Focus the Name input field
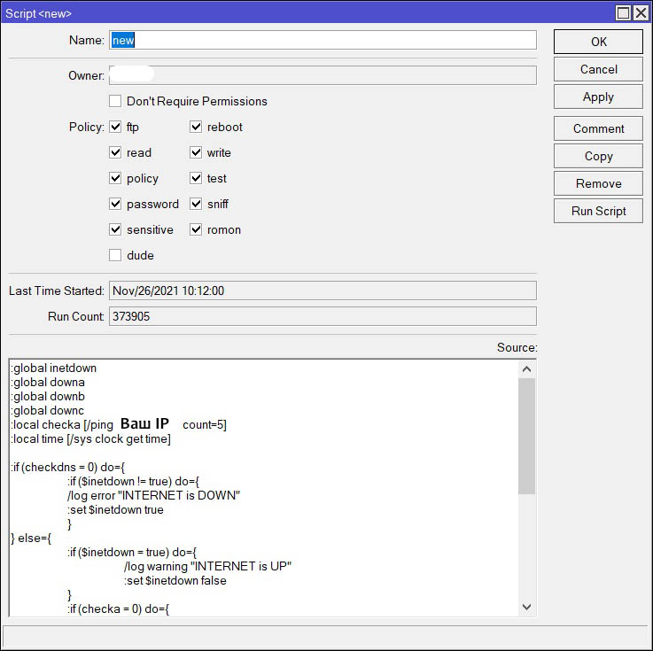Screen dimensions: 653x651 tap(323, 40)
